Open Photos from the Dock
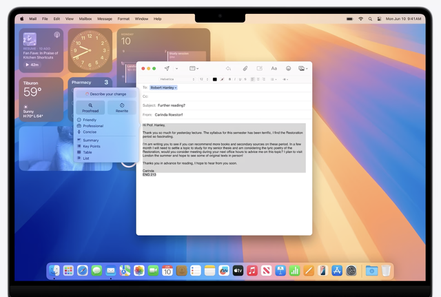The height and width of the screenshot is (297, 441). pos(139,271)
